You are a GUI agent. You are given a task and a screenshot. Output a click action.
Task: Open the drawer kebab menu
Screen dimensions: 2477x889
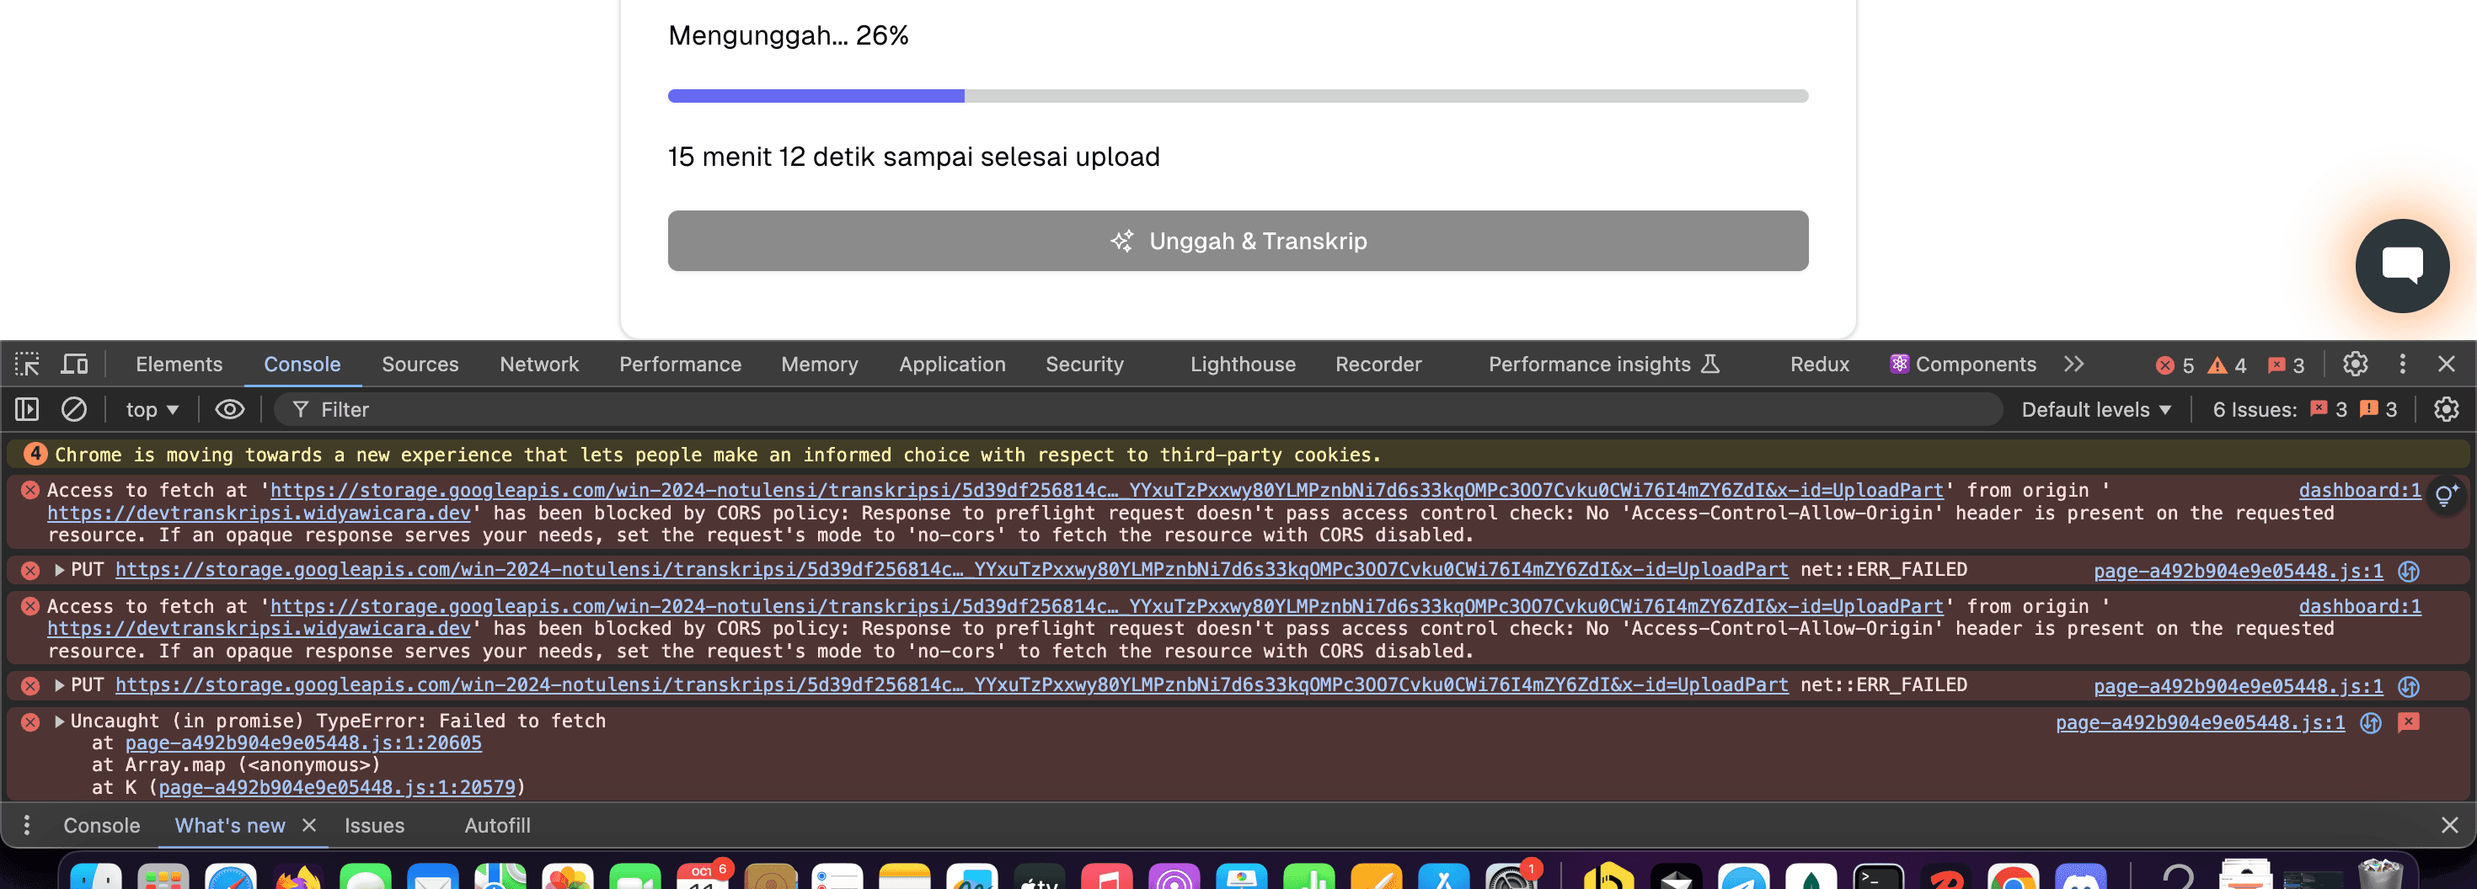[x=27, y=826]
